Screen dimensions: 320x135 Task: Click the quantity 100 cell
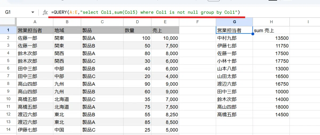tap(137, 38)
